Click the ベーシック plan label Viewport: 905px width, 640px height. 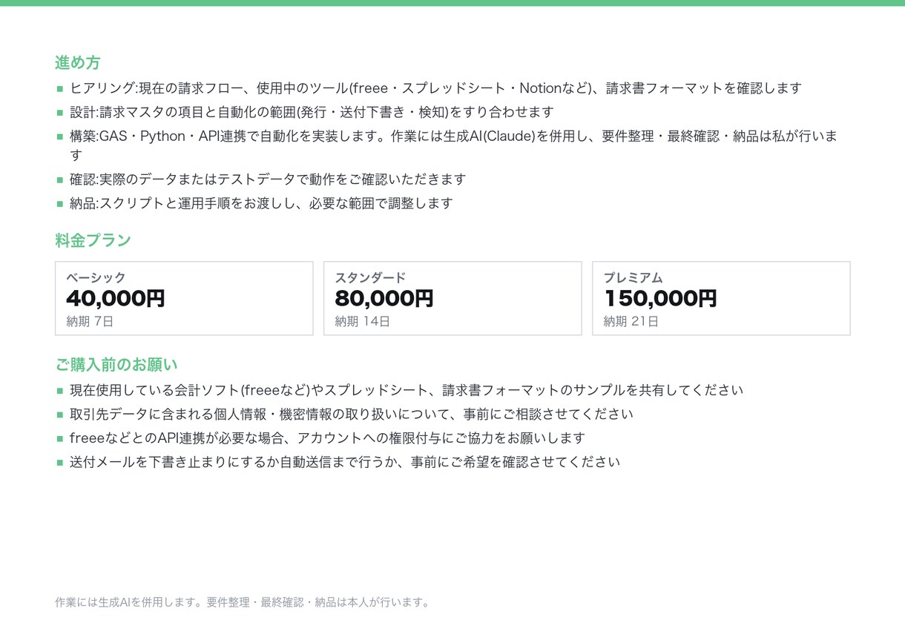tap(96, 278)
